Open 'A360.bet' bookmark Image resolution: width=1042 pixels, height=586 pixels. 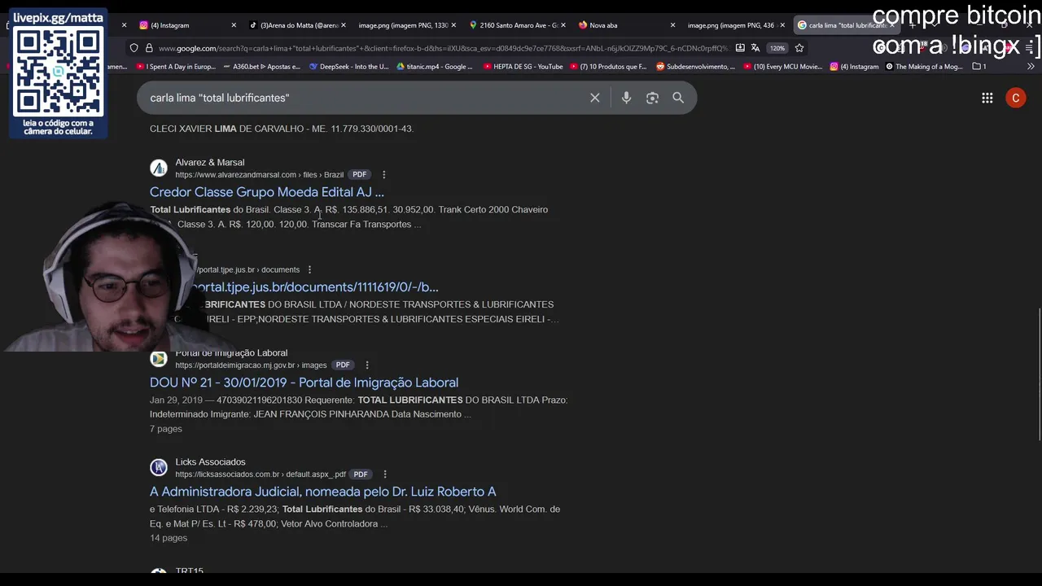coord(260,67)
